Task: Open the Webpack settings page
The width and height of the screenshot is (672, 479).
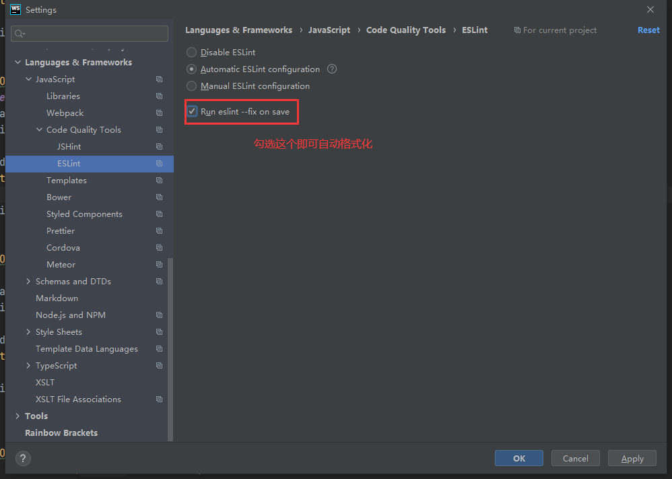Action: click(x=65, y=113)
